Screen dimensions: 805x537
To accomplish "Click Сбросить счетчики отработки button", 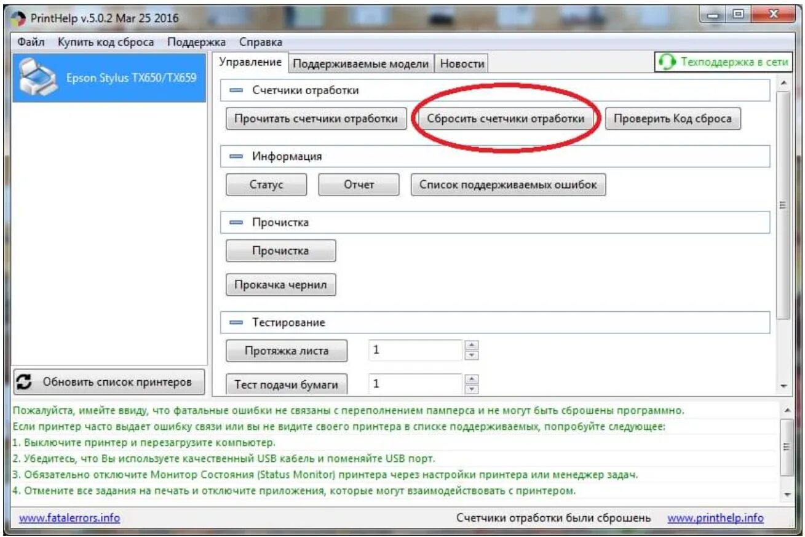I will coord(506,119).
